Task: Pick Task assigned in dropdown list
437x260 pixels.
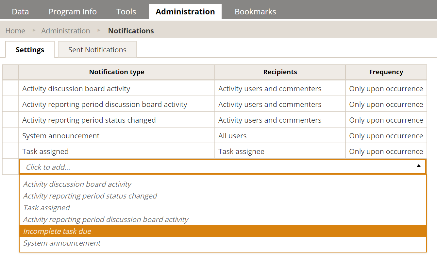Action: tap(223, 207)
